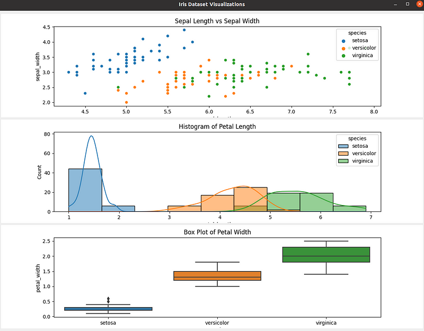This screenshot has height=331, width=424.
Task: Select 'virginica' label in the histogram legend
Action: (x=363, y=161)
